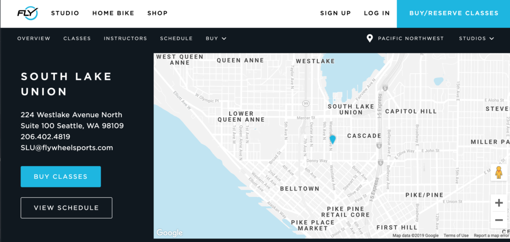Click the SIGN UP link

coord(335,13)
